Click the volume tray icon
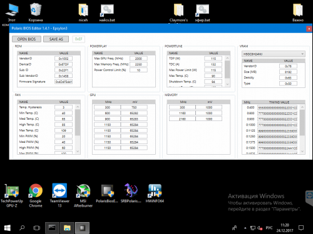This screenshot has height=234, width=313. coord(260,228)
